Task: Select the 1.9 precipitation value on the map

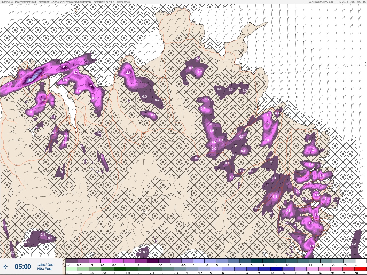Action: coord(312,246)
